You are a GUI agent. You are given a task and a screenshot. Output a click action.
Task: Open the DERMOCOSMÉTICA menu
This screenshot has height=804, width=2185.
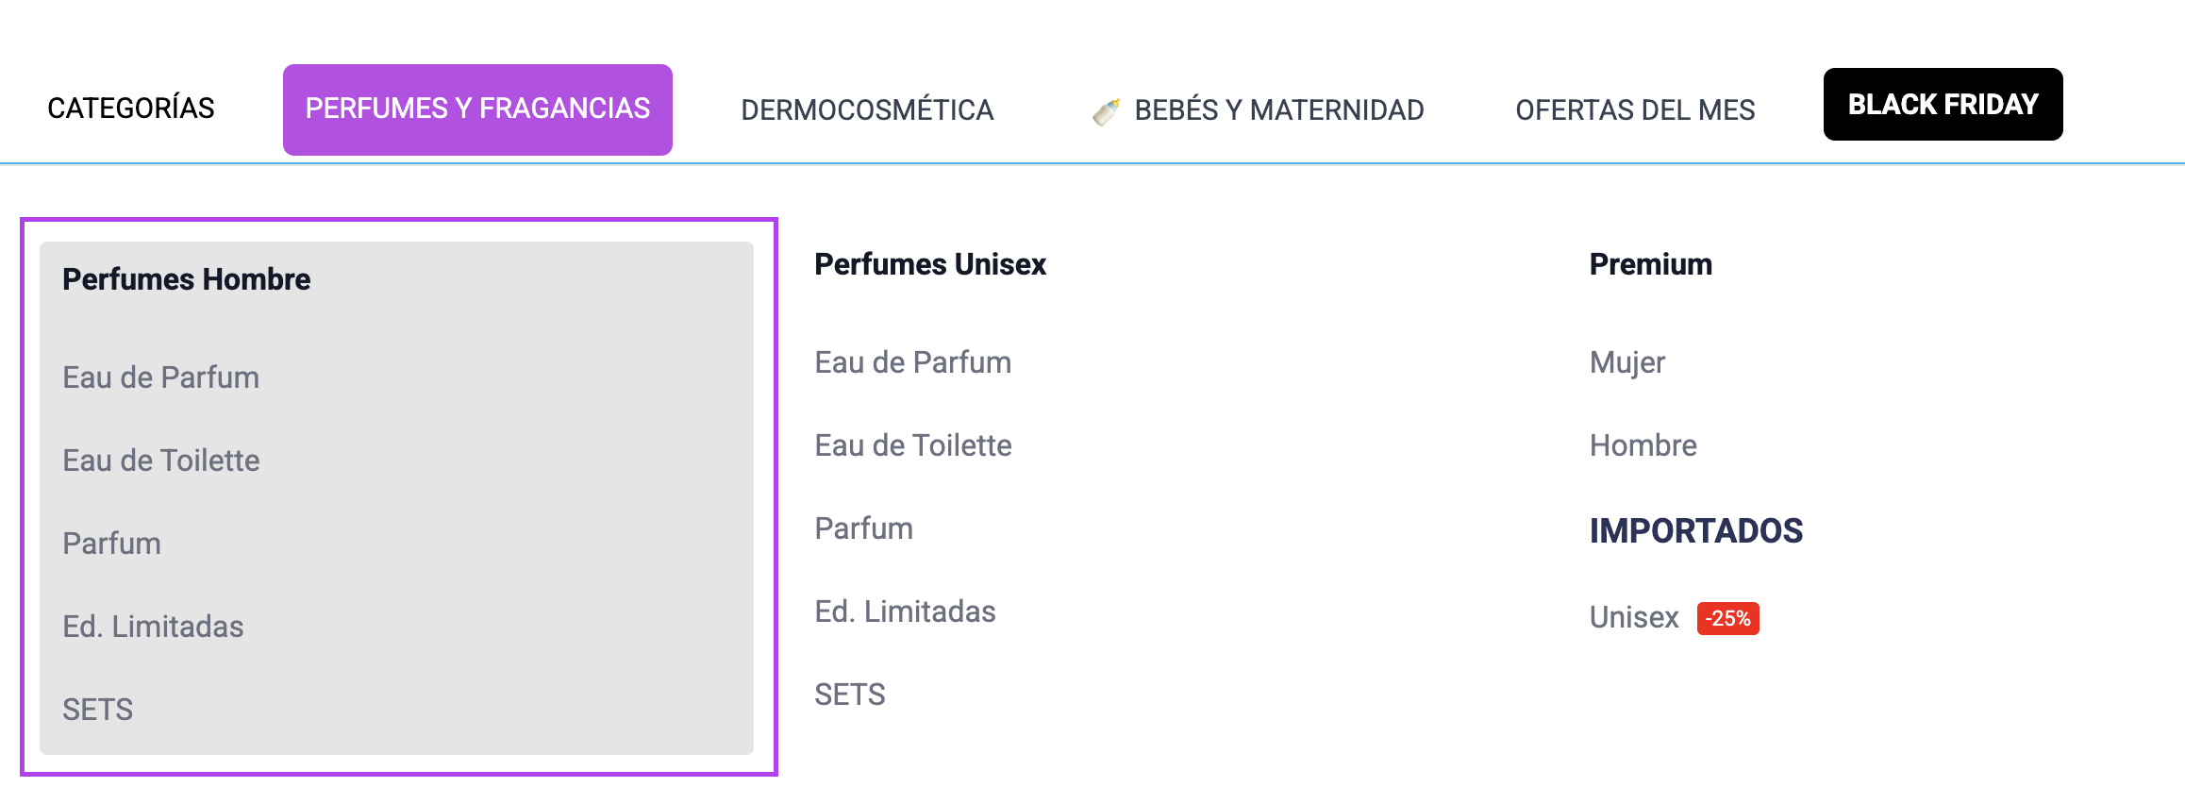867,110
